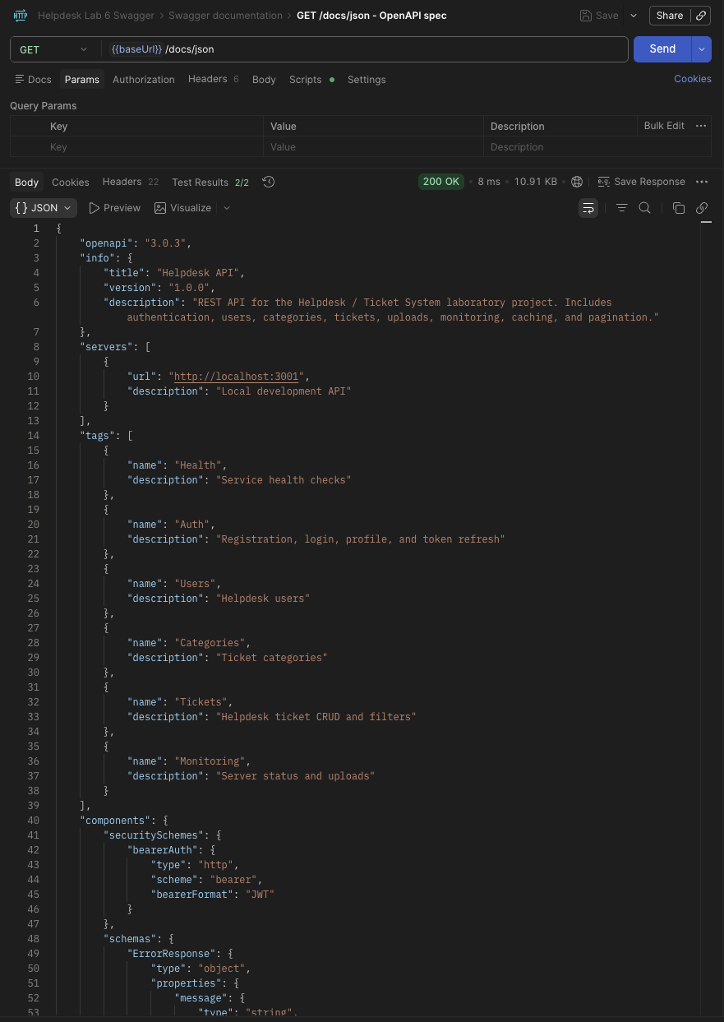
Task: Click the response time 8 ms
Action: pos(489,182)
